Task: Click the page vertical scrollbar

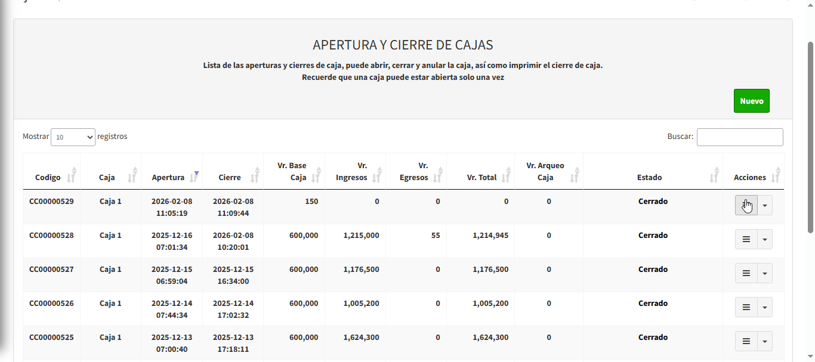Action: [810, 137]
